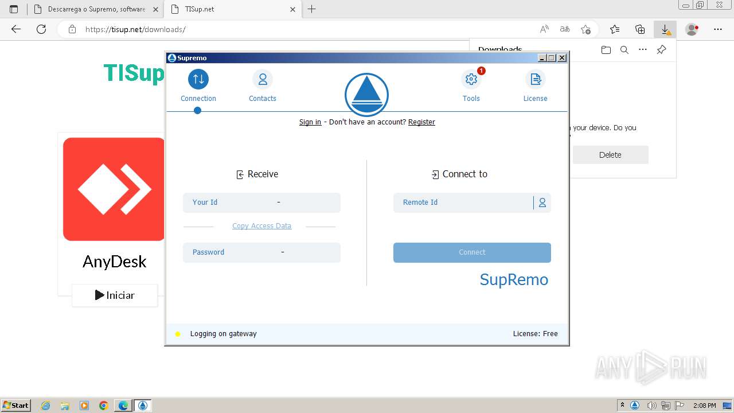Click the Your Id field

coord(261,202)
